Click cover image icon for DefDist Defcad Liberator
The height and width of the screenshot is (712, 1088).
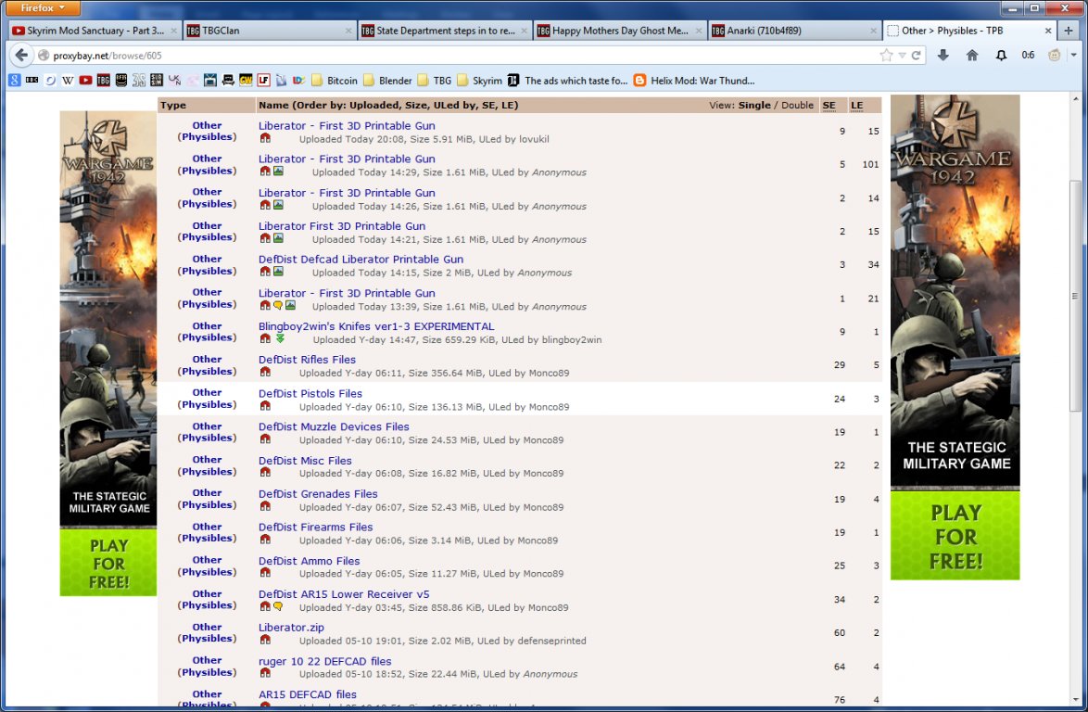point(278,272)
